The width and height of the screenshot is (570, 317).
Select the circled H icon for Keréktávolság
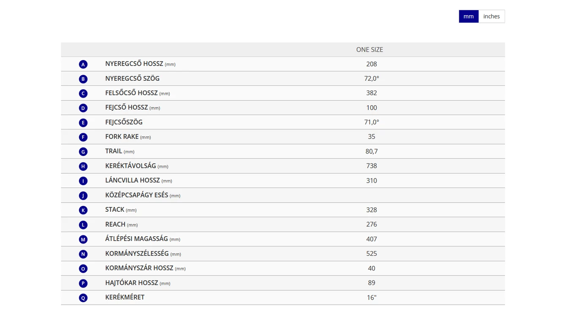[x=83, y=167]
